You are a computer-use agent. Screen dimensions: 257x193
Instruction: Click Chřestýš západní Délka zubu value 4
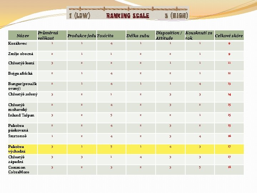[141, 157]
